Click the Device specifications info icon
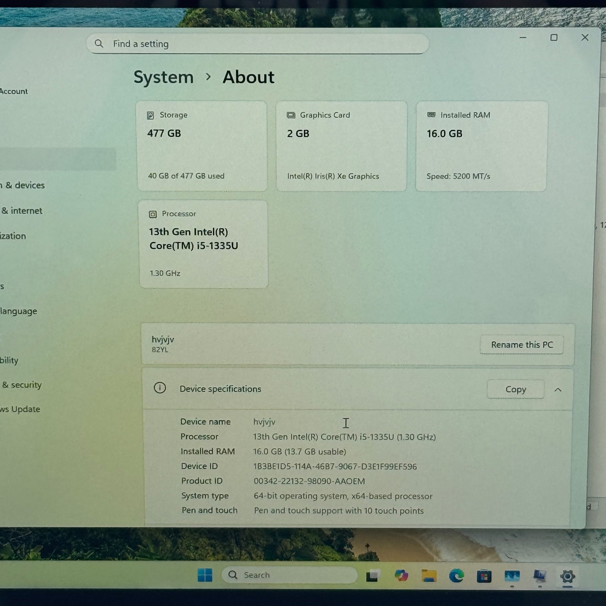Screen dimensions: 606x606 point(160,388)
